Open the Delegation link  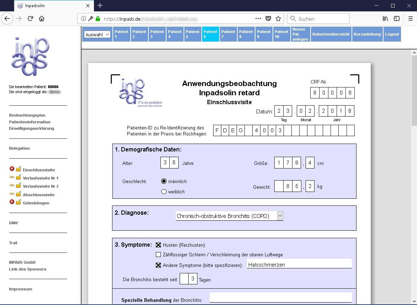(19, 148)
